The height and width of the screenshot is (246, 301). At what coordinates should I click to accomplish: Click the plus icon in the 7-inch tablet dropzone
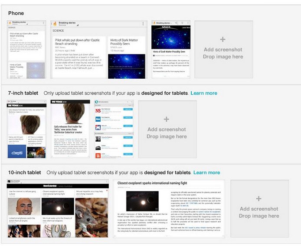click(x=167, y=119)
